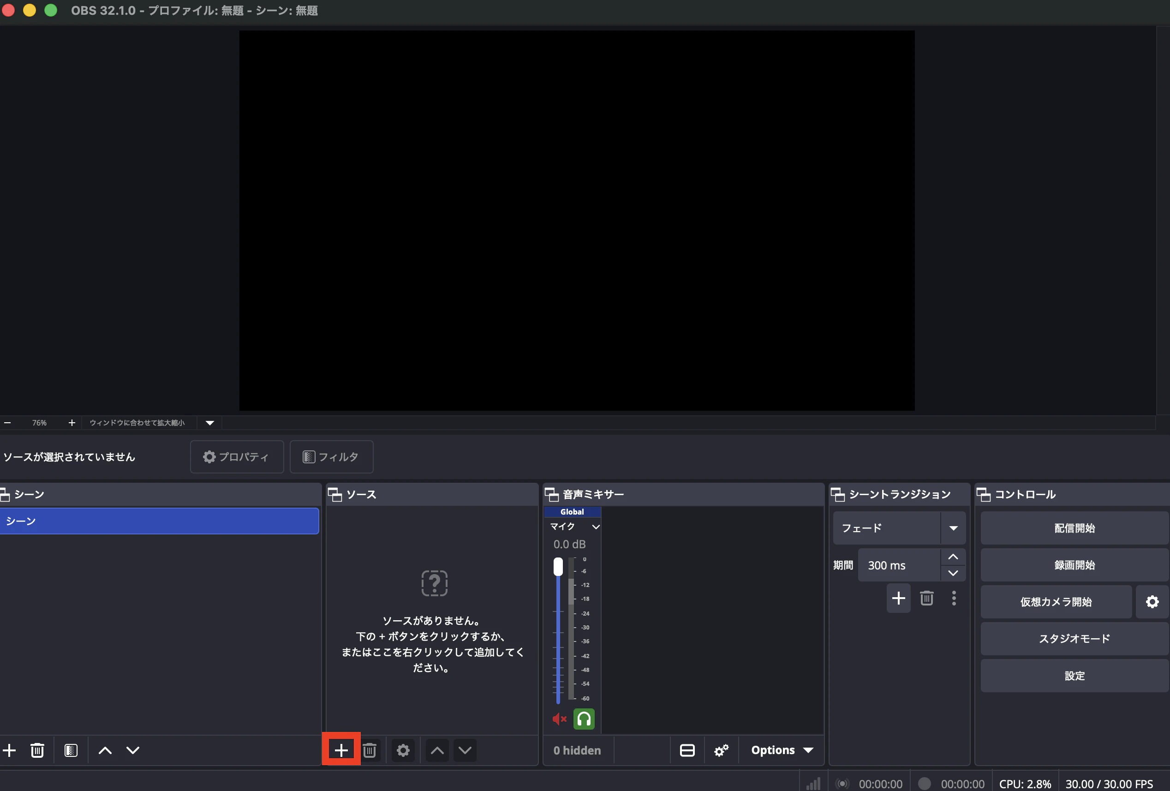Open transition properties three-dot menu
This screenshot has height=791, width=1170.
[x=954, y=598]
